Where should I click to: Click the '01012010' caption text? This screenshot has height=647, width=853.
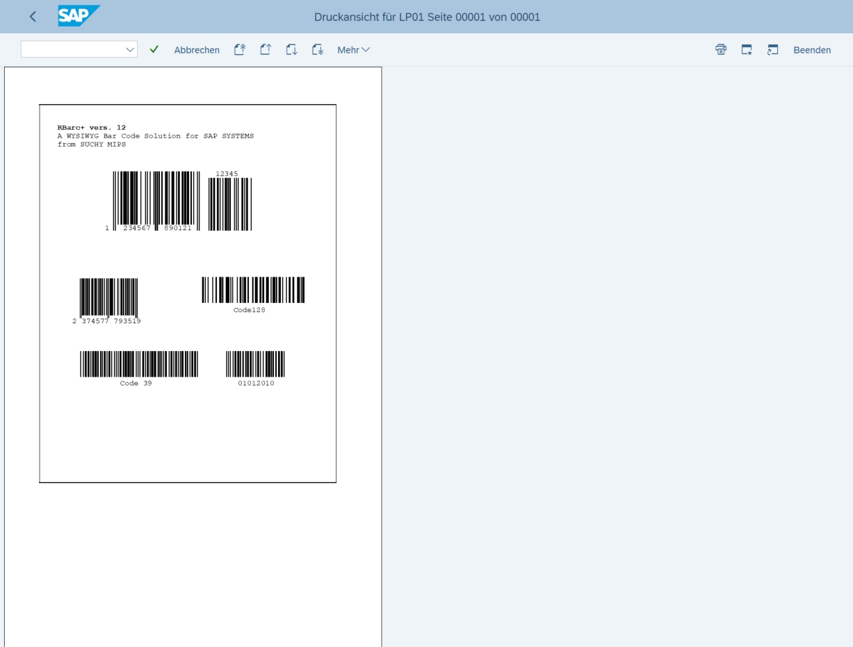click(x=256, y=383)
